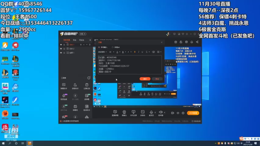The height and width of the screenshot is (146, 260).
Task: Open the font size 48 dropdown
Action: coord(111,52)
